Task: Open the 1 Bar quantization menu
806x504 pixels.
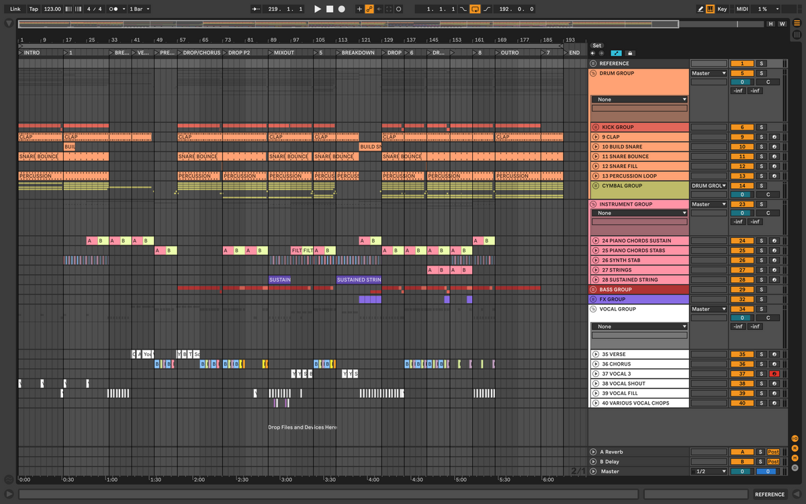Action: [139, 9]
